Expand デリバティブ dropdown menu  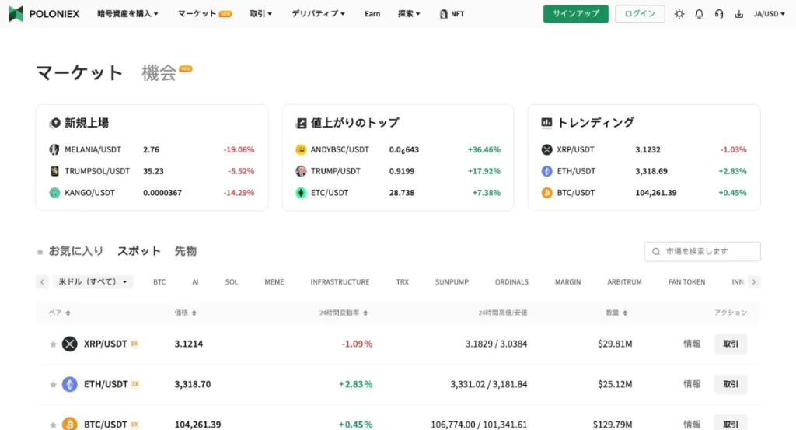point(318,14)
